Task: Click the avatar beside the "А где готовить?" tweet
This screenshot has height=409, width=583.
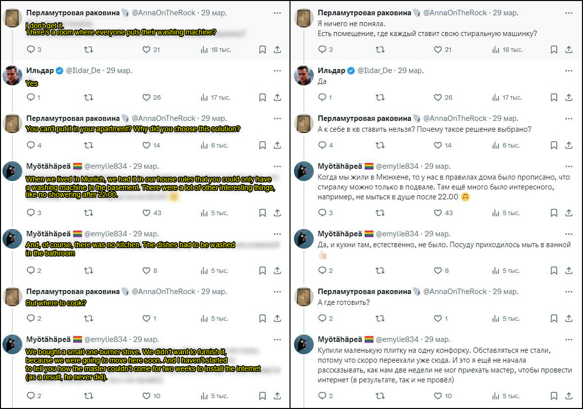Action: click(x=304, y=296)
